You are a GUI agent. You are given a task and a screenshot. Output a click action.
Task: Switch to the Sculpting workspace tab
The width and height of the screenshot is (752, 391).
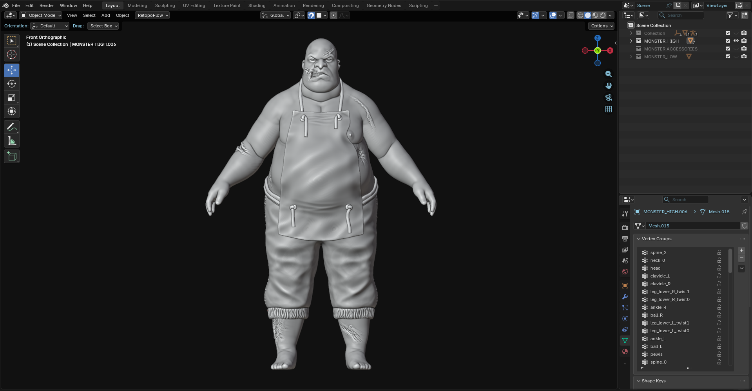165,5
